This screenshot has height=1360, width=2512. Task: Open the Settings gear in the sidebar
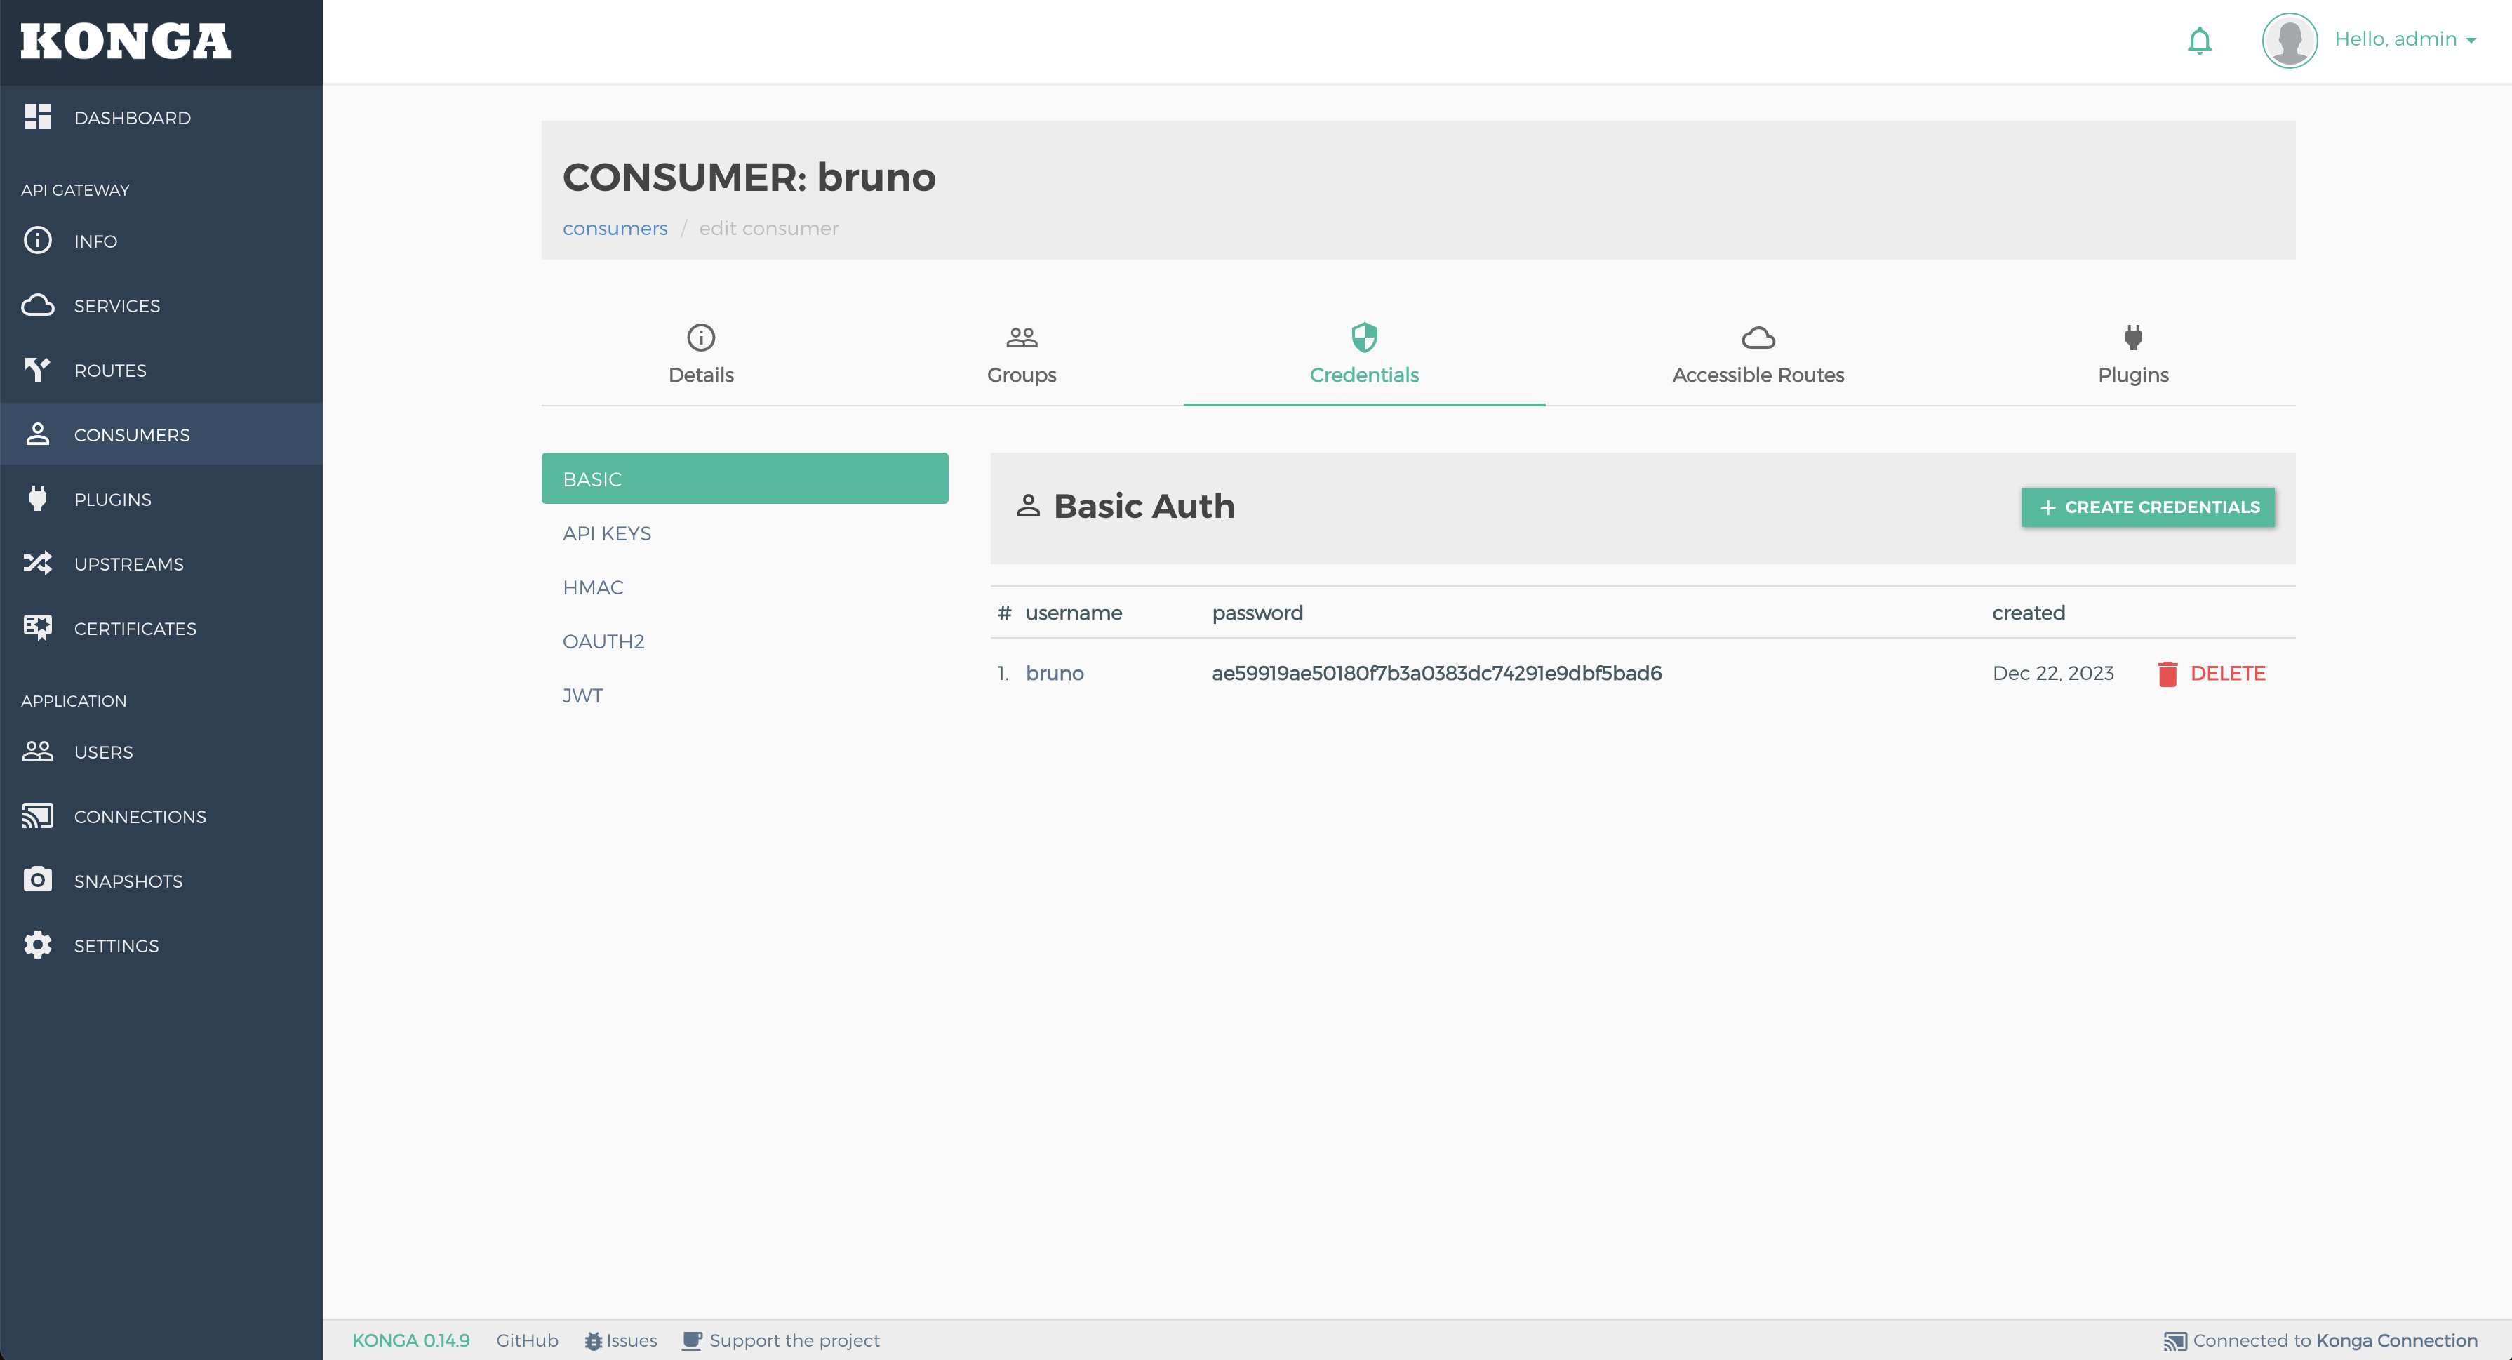pyautogui.click(x=38, y=945)
